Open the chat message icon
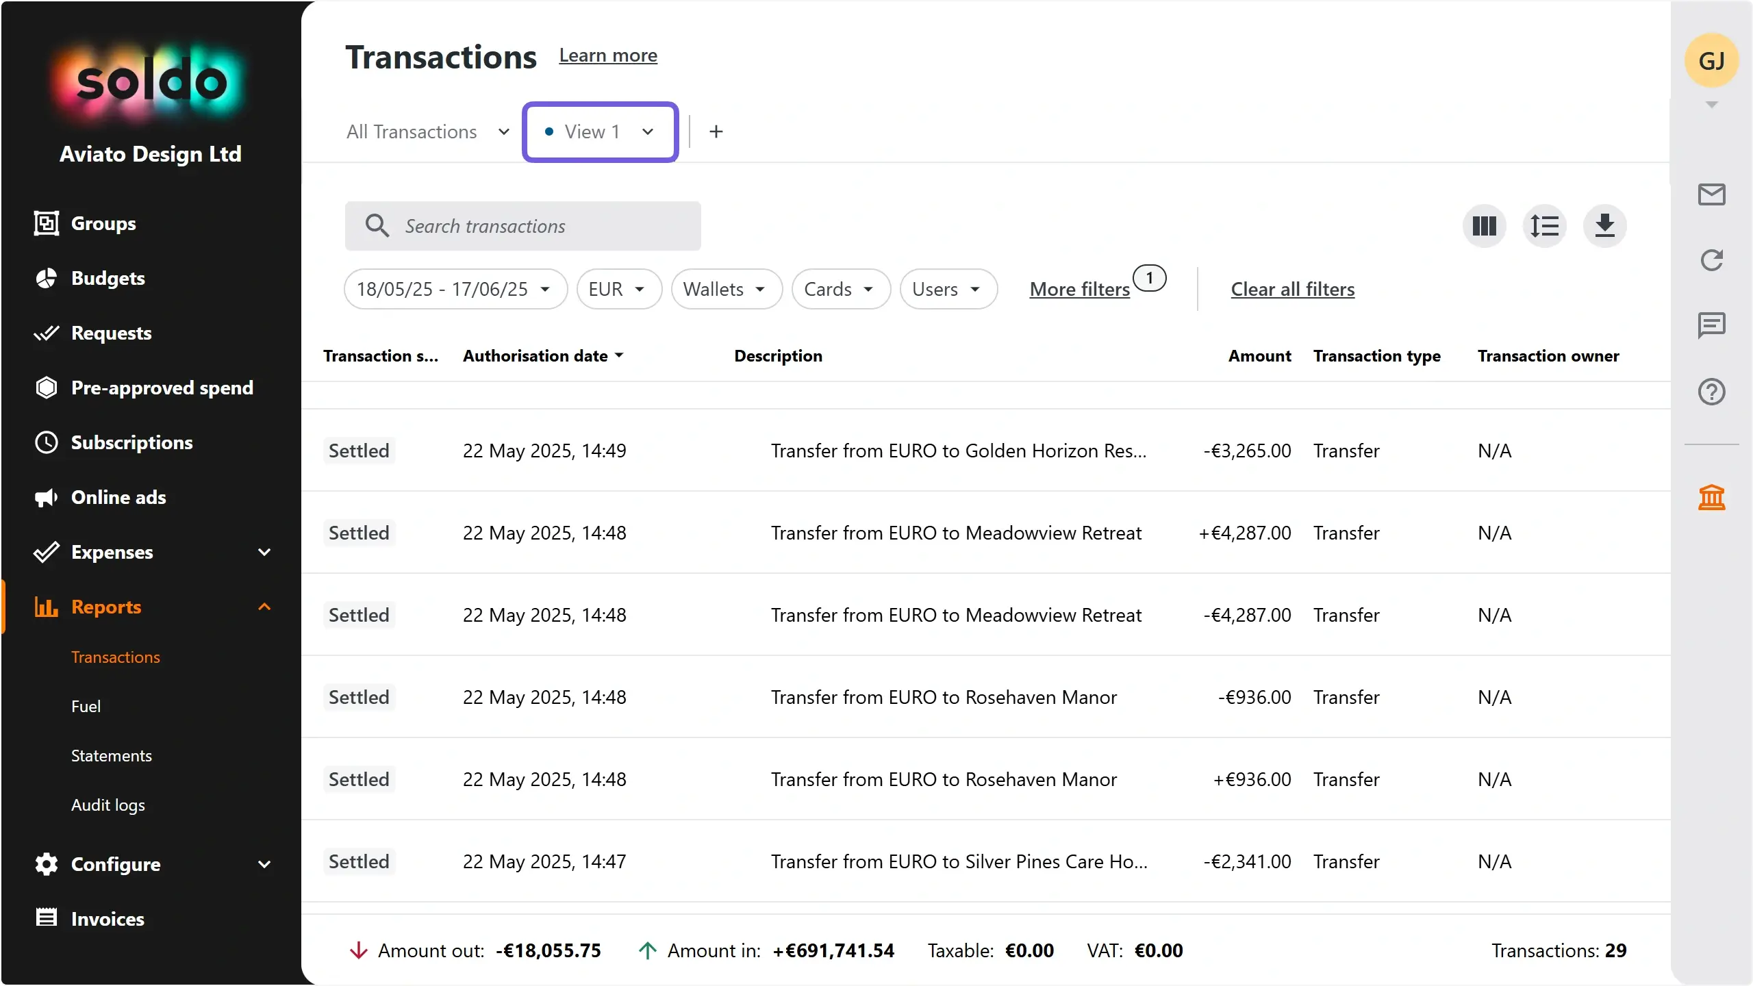The image size is (1753, 986). click(x=1711, y=326)
